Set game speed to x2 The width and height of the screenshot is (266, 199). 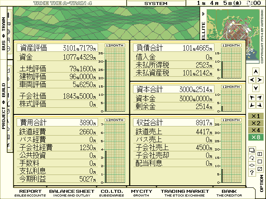(x=256, y=123)
